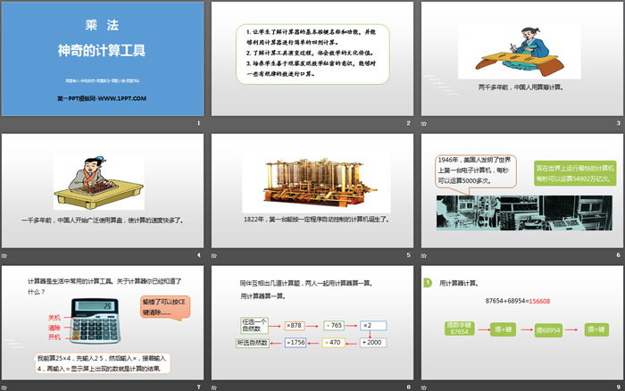Select the 1822 calculating machine slide
Viewport: 625px width, 391px height.
(x=312, y=191)
